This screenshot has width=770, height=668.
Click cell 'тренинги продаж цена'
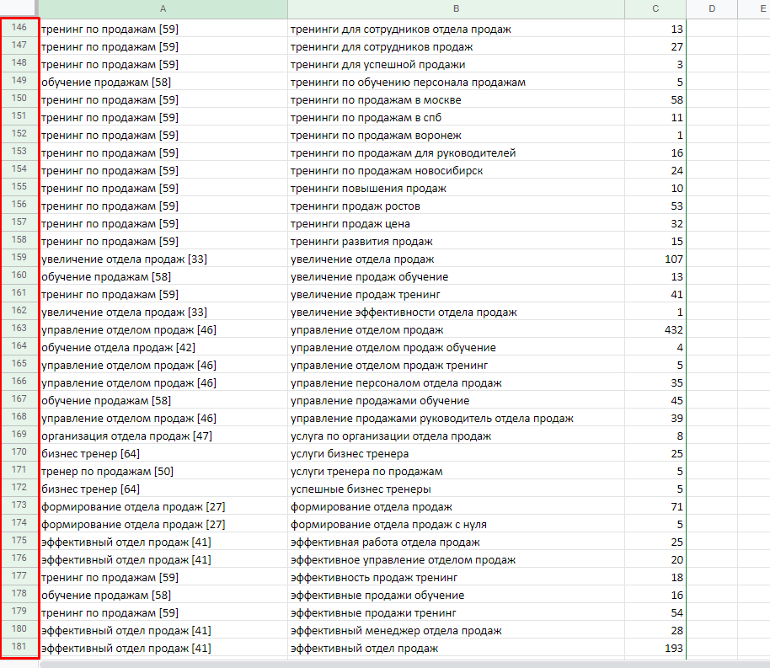pyautogui.click(x=456, y=224)
